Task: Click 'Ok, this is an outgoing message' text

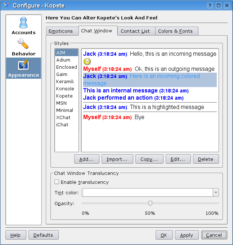Action: coord(175,69)
